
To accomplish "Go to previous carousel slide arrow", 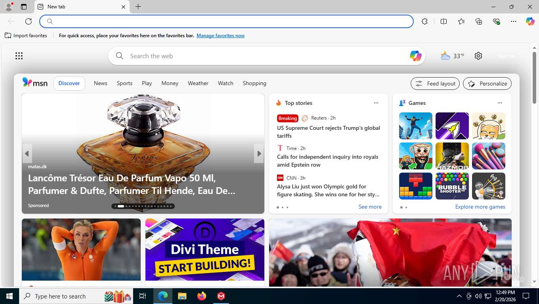I will (x=27, y=154).
